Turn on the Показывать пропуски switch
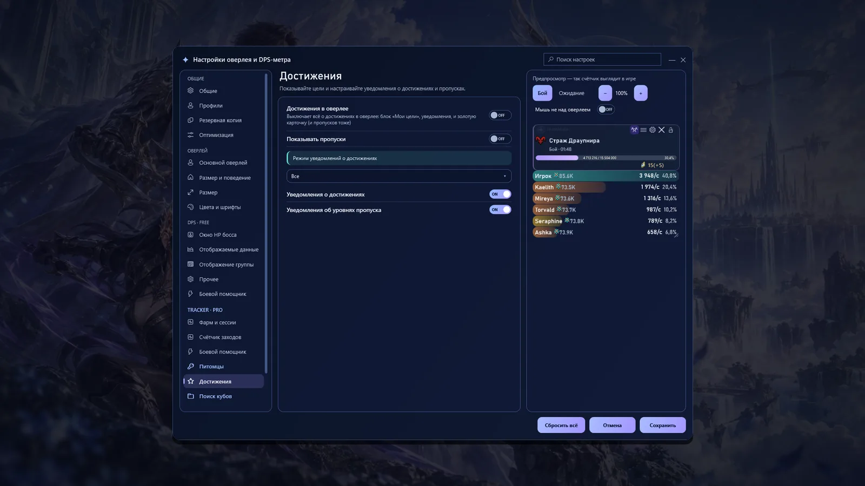This screenshot has width=865, height=486. click(500, 139)
